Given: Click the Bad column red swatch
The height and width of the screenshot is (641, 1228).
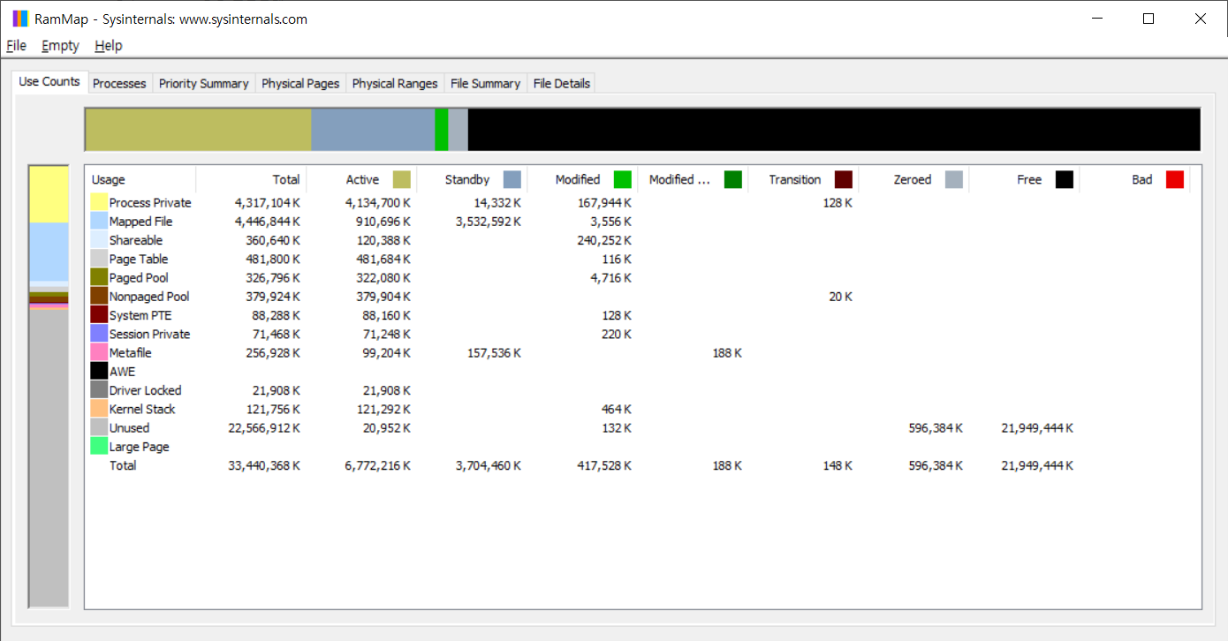Looking at the screenshot, I should click(1175, 179).
